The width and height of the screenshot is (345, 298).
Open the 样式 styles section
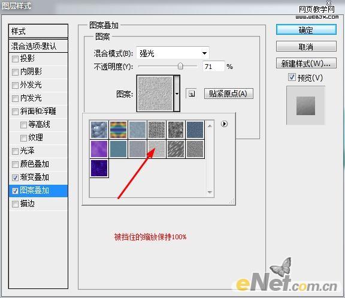pos(38,31)
